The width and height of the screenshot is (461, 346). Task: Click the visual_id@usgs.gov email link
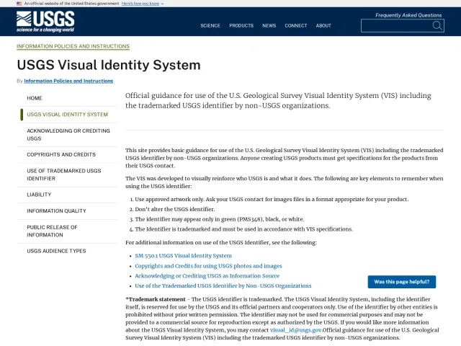pos(296,330)
